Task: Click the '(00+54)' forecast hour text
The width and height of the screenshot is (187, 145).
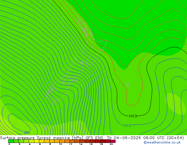Action: [175, 138]
